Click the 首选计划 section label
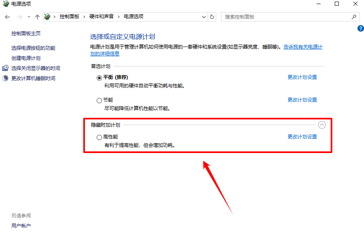364x236 pixels. tap(100, 66)
